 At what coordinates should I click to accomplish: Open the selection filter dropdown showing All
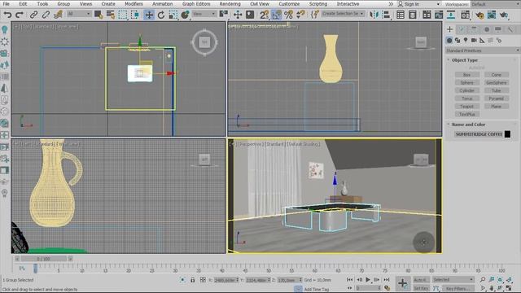(x=79, y=14)
